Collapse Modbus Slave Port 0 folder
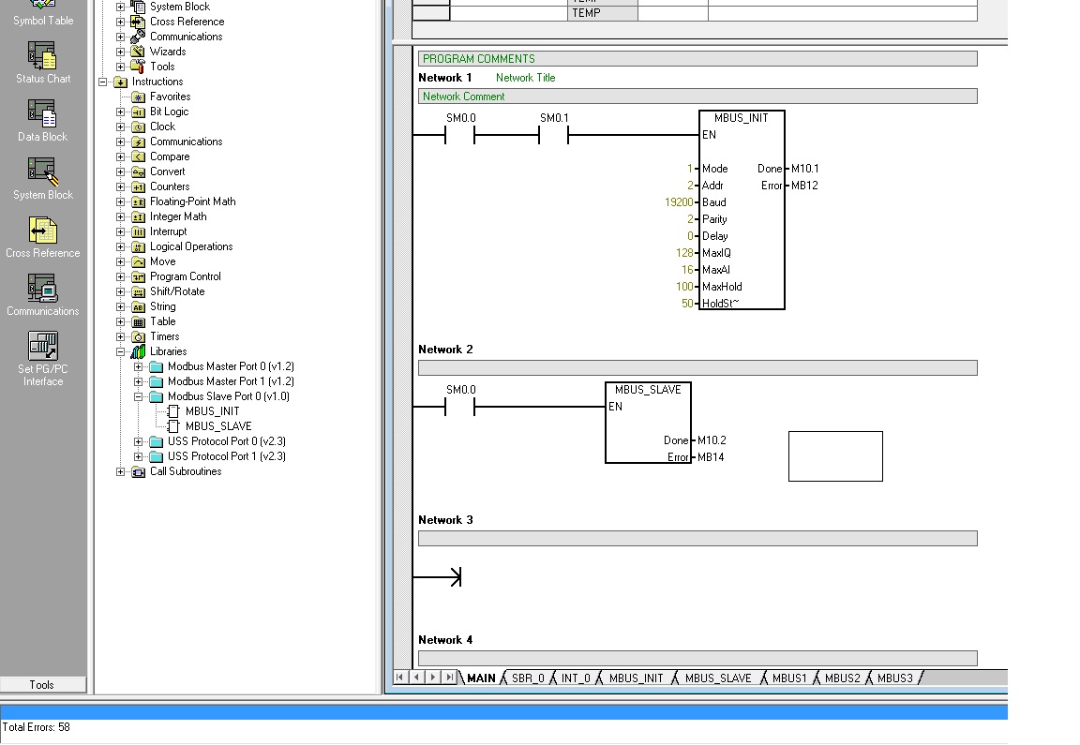The height and width of the screenshot is (745, 1080). 138,396
